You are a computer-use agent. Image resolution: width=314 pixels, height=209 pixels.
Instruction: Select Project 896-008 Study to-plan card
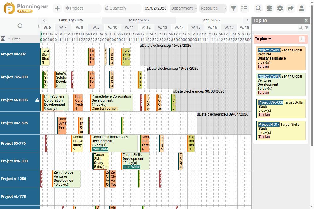281,108
